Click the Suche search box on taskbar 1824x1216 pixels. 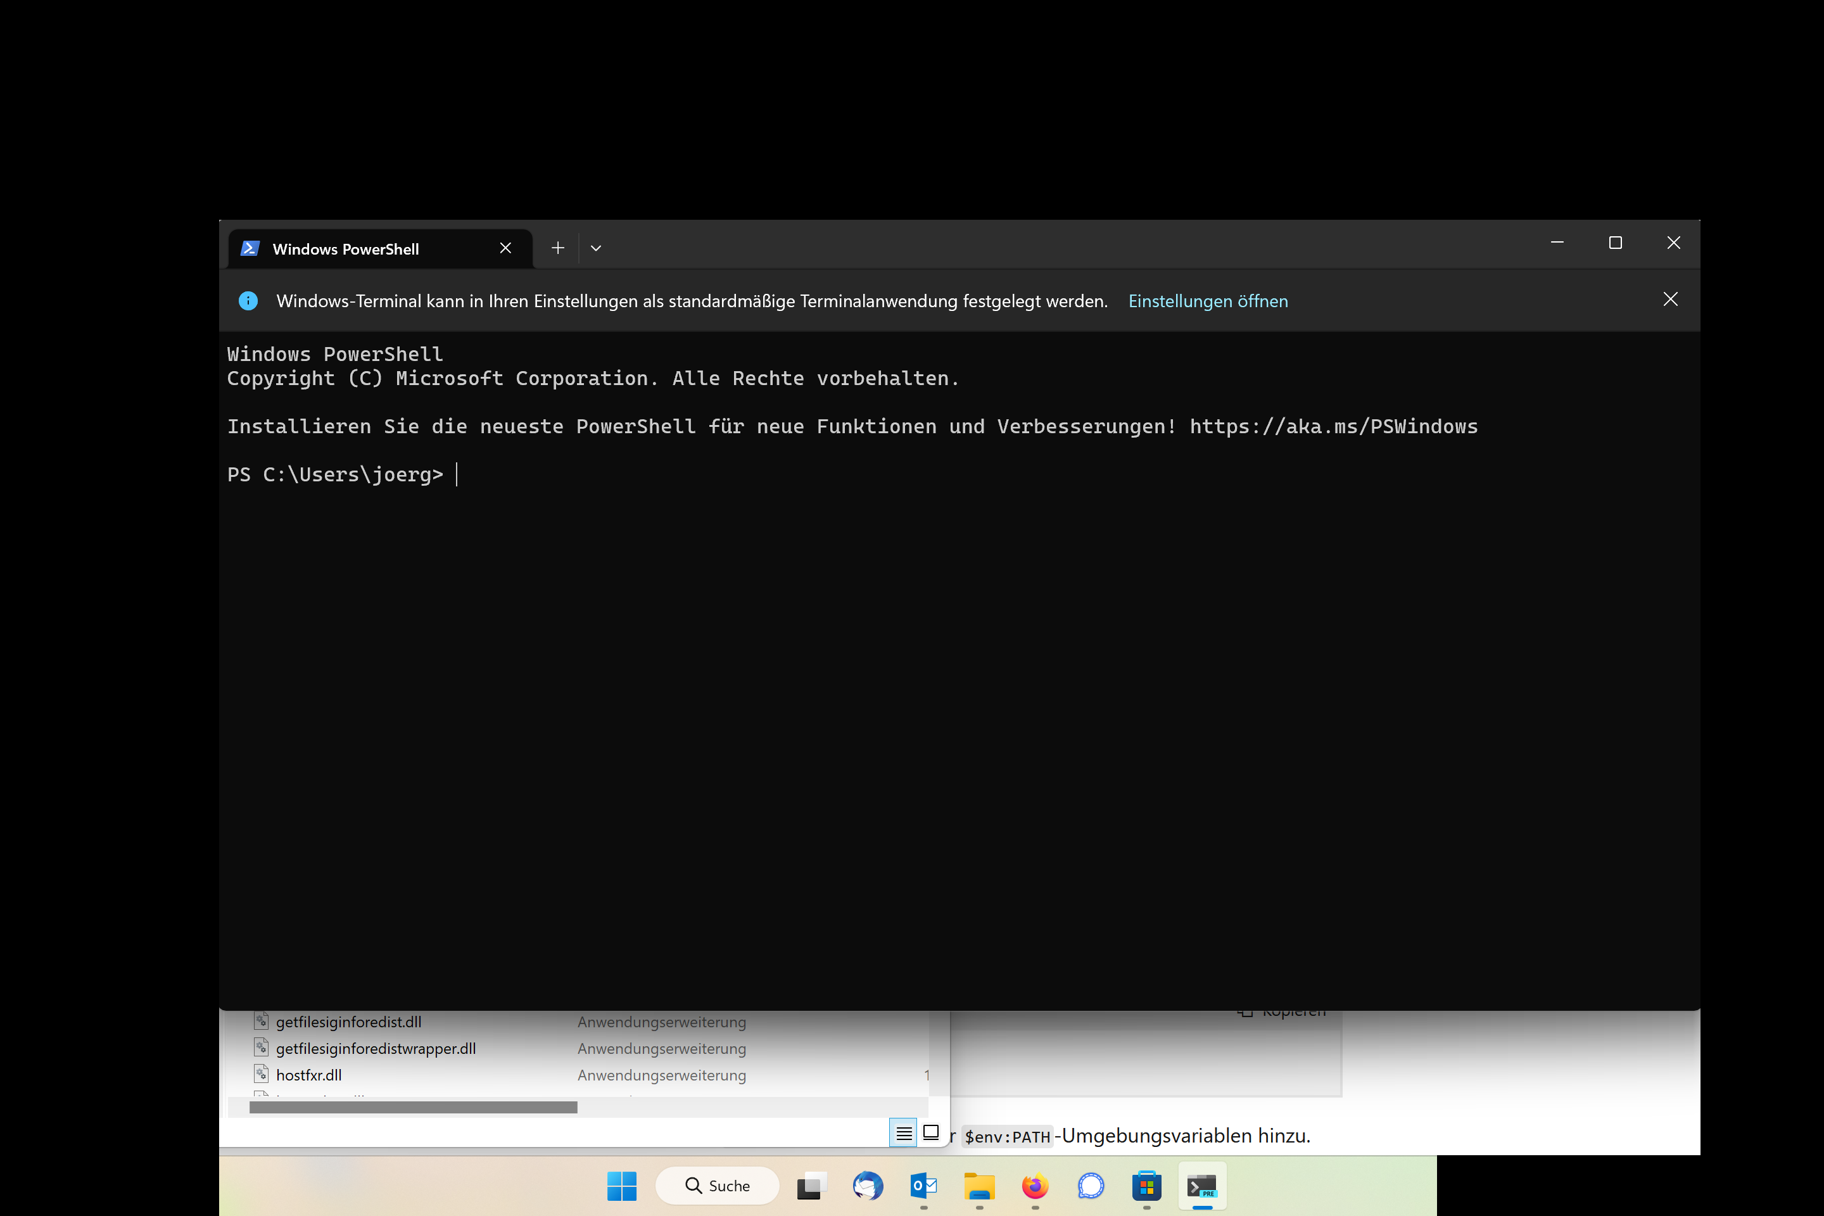coord(718,1186)
